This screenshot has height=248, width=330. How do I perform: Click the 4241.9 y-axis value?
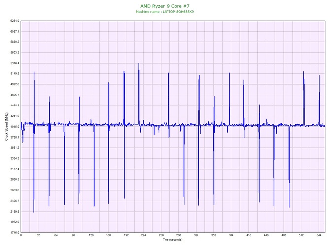[14, 116]
